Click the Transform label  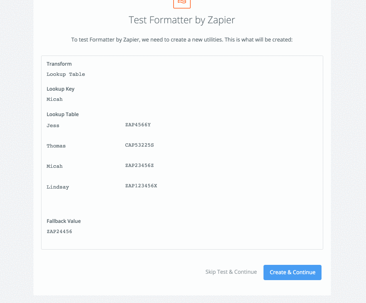(59, 64)
